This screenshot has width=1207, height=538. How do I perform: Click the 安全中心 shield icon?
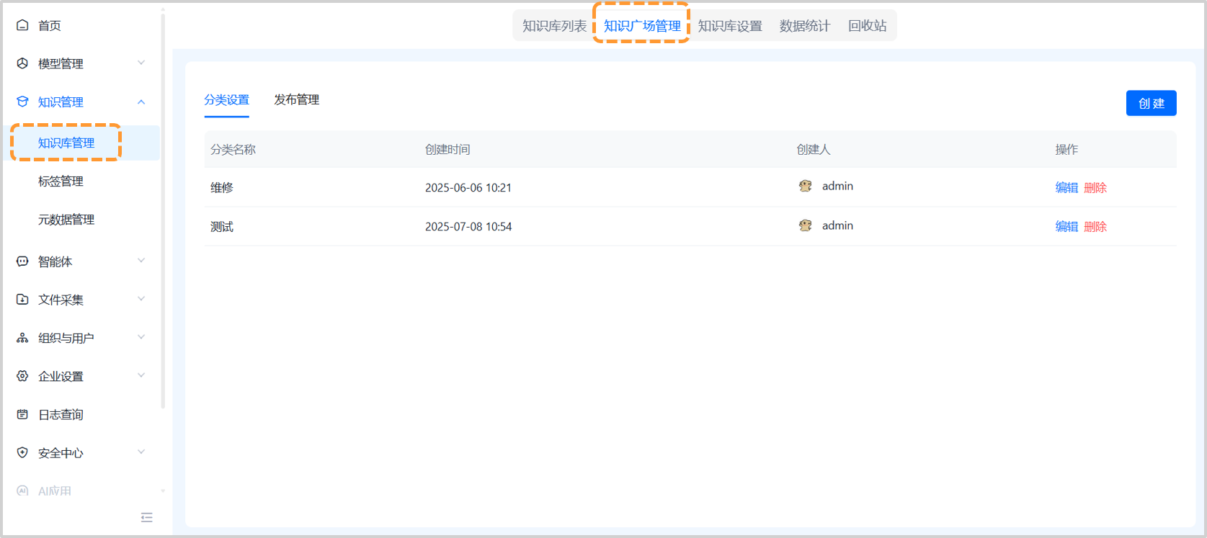(22, 452)
